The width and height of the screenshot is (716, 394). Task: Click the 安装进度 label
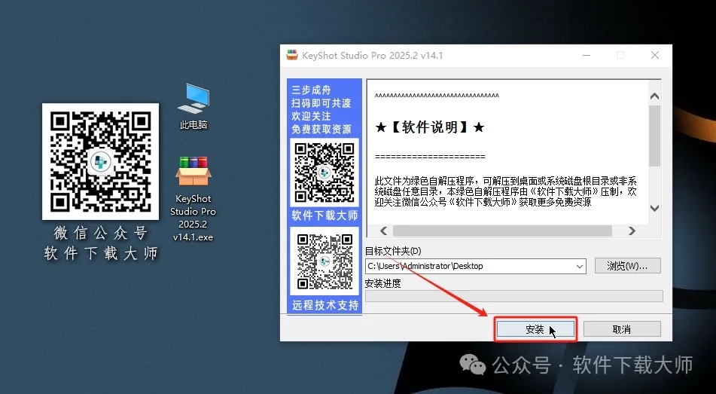click(383, 283)
